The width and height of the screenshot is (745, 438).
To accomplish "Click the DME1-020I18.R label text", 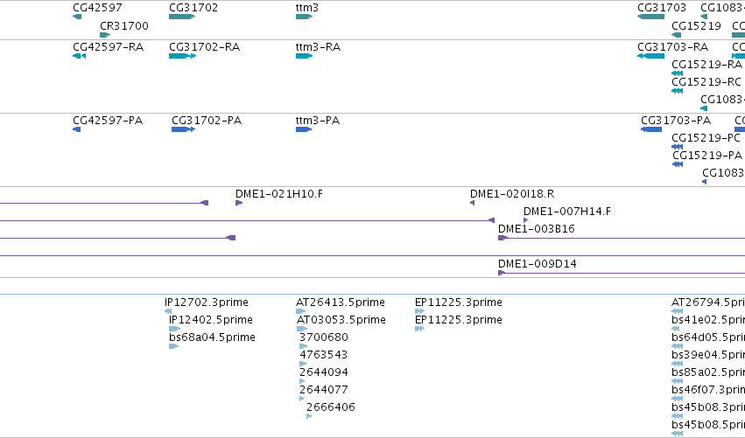I will pos(512,193).
